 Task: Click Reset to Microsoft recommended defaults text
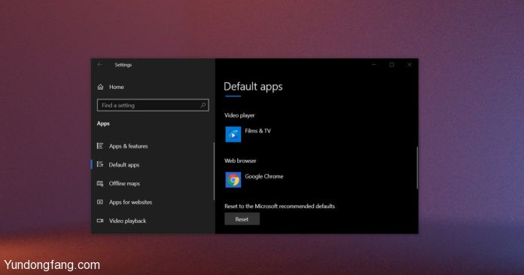(x=279, y=206)
